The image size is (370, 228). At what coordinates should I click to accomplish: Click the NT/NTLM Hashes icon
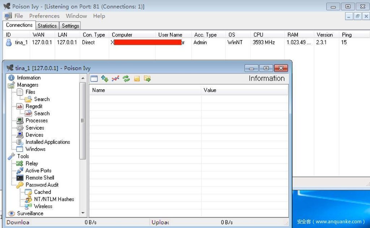point(29,199)
